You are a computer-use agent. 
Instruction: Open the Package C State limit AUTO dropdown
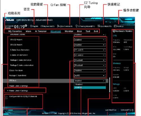90,76
